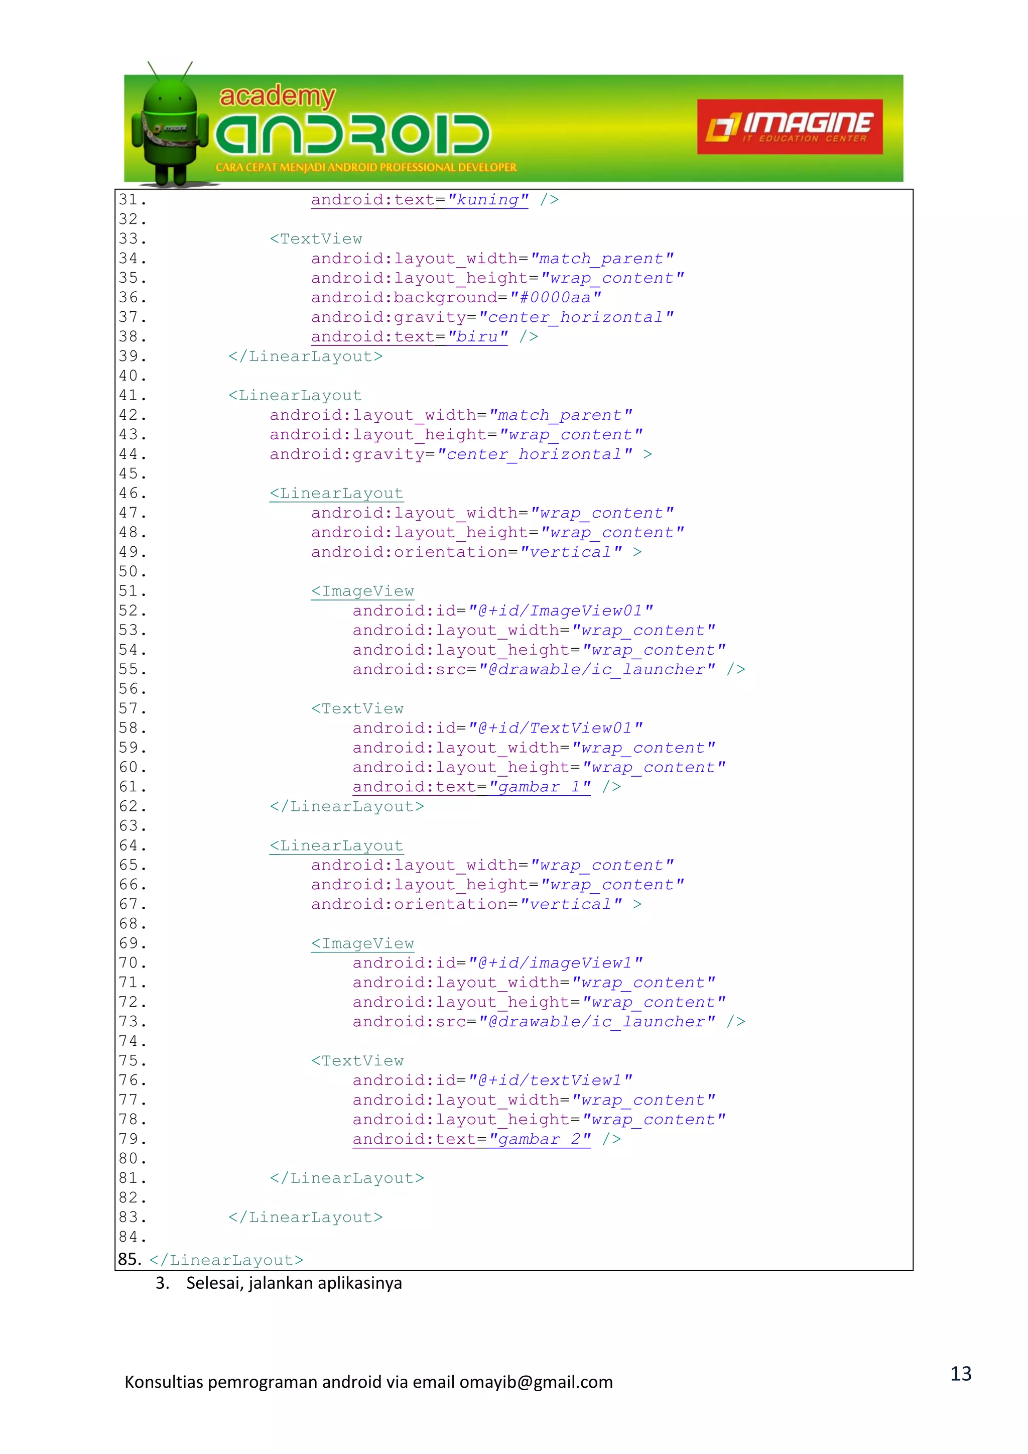Click the underlined <LinearLayout on line 46
1028x1454 pixels.
click(336, 494)
